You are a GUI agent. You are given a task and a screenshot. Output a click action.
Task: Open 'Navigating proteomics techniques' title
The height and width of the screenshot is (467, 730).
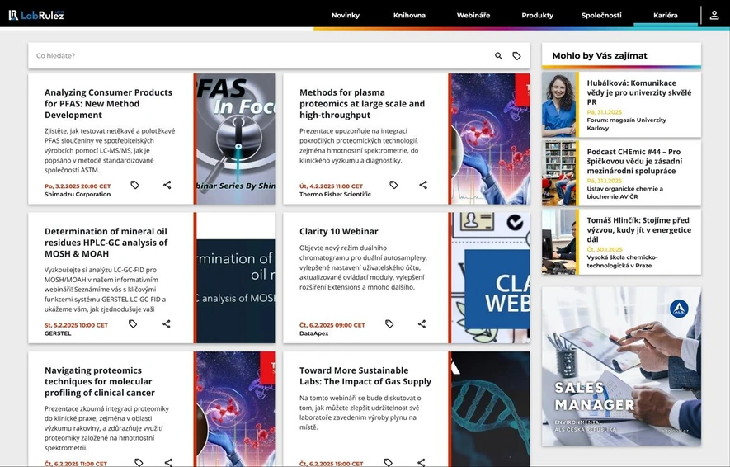click(100, 381)
